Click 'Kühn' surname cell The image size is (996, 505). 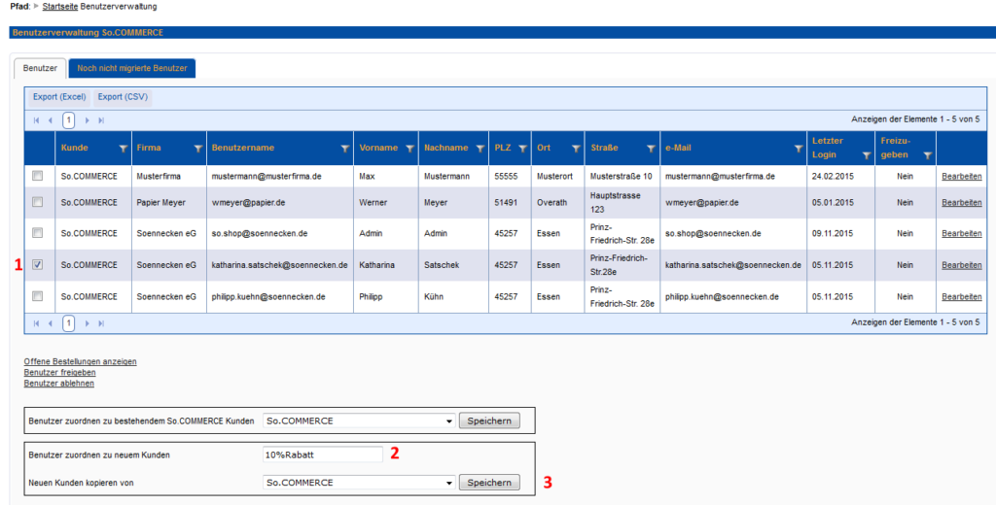click(x=434, y=297)
